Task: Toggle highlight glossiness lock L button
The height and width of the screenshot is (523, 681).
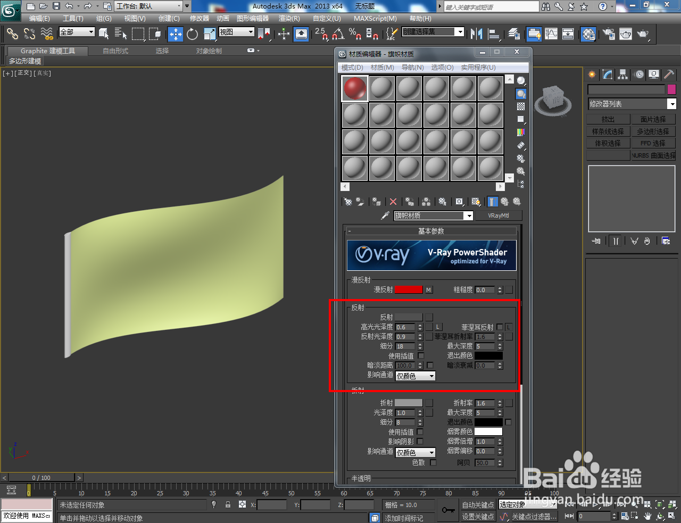Action: pyautogui.click(x=438, y=327)
